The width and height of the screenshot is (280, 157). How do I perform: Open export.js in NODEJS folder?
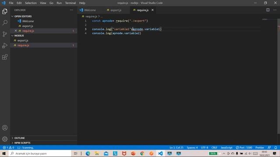pos(44,41)
